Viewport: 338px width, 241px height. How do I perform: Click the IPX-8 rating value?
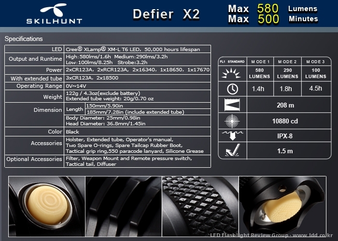pyautogui.click(x=285, y=136)
